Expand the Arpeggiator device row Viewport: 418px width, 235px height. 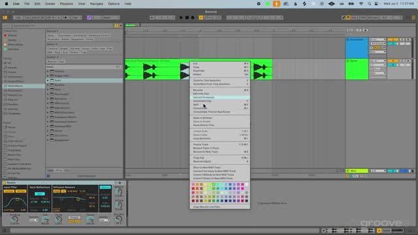pos(48,140)
